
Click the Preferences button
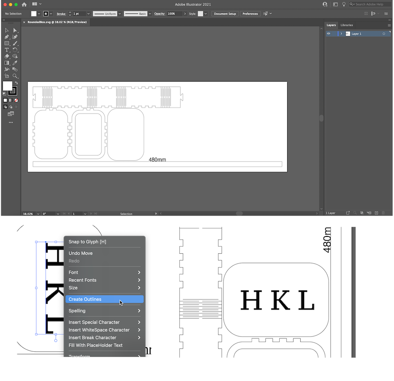(250, 14)
